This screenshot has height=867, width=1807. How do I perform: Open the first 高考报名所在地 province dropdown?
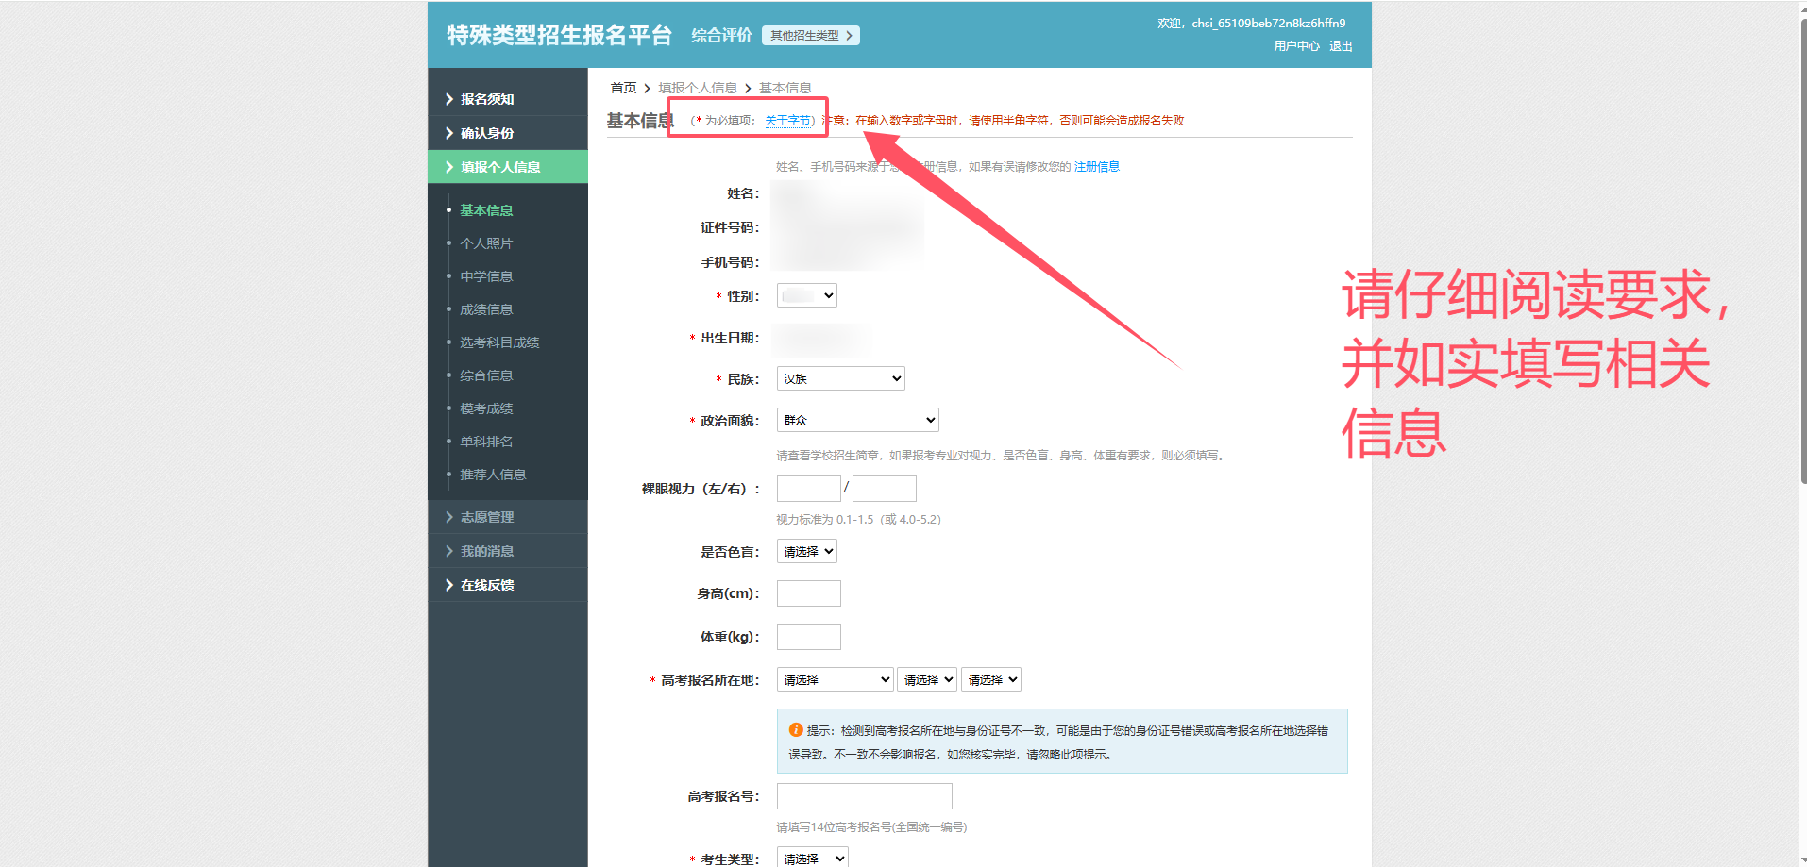coord(835,679)
